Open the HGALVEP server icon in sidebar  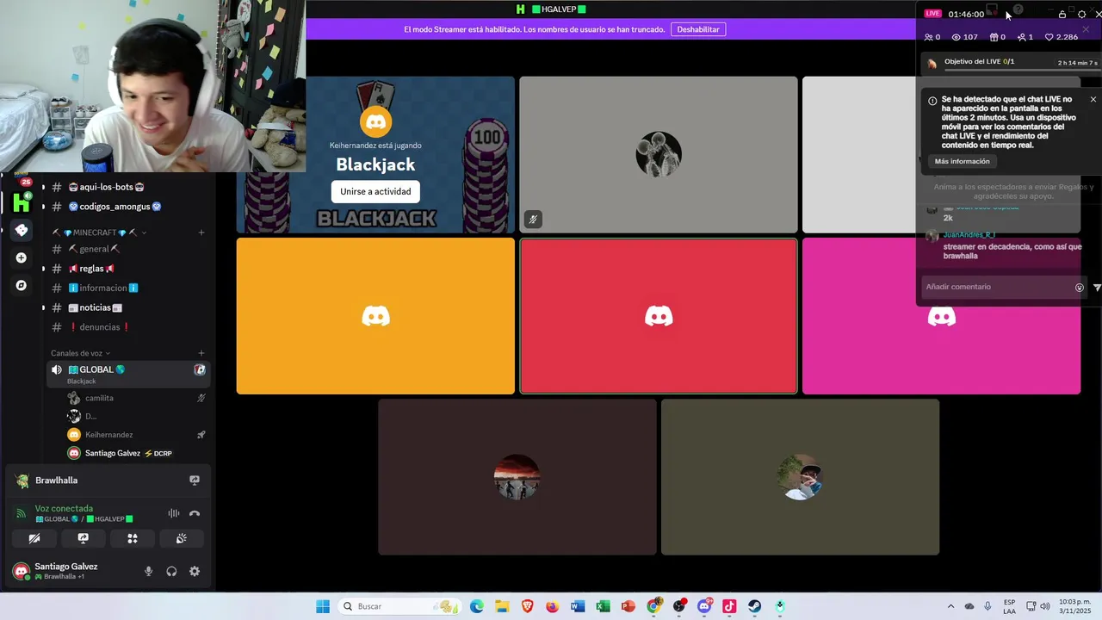22,201
